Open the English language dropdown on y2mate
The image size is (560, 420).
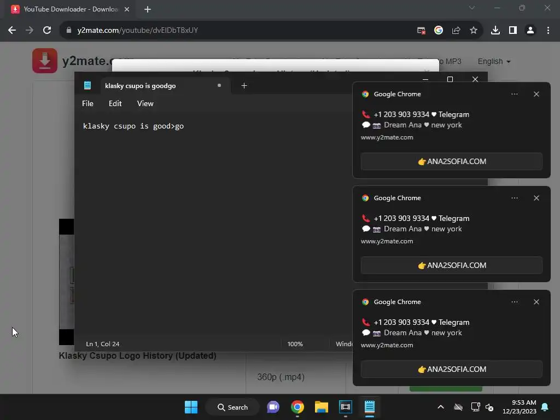(x=494, y=61)
